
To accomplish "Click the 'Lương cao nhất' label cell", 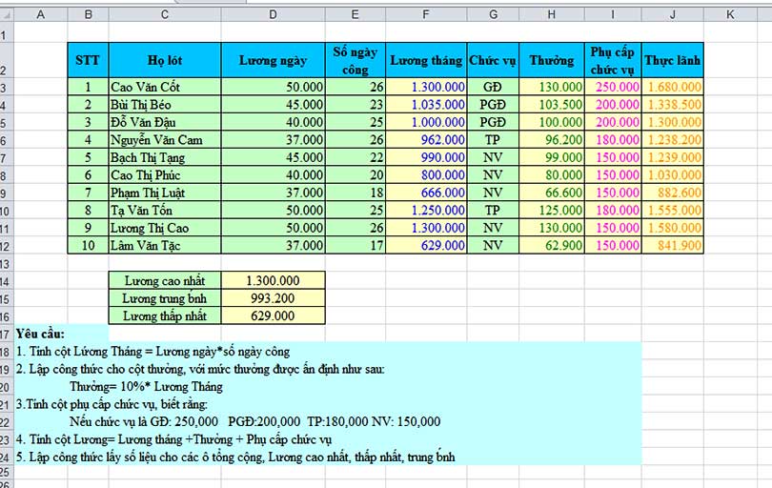I will click(165, 280).
